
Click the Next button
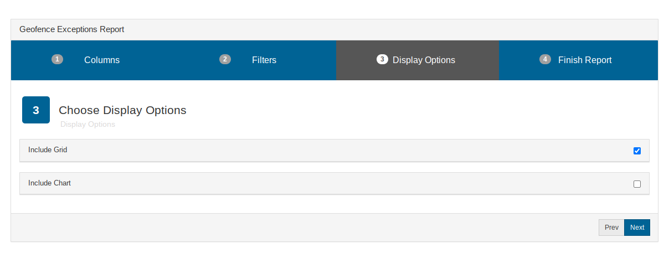637,228
